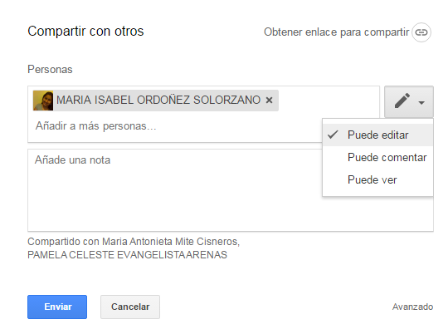Remove MARIA ISABEL ORDOÑEZ SOLORZANO chip
The height and width of the screenshot is (324, 448).
click(269, 101)
